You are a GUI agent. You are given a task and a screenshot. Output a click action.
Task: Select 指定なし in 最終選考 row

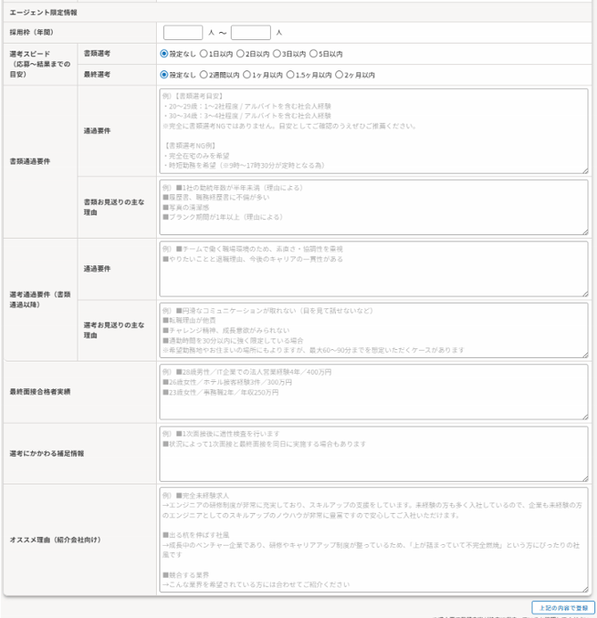pyautogui.click(x=164, y=76)
